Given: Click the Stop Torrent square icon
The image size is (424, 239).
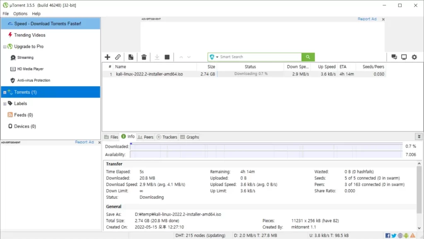Looking at the screenshot, I should (167, 57).
